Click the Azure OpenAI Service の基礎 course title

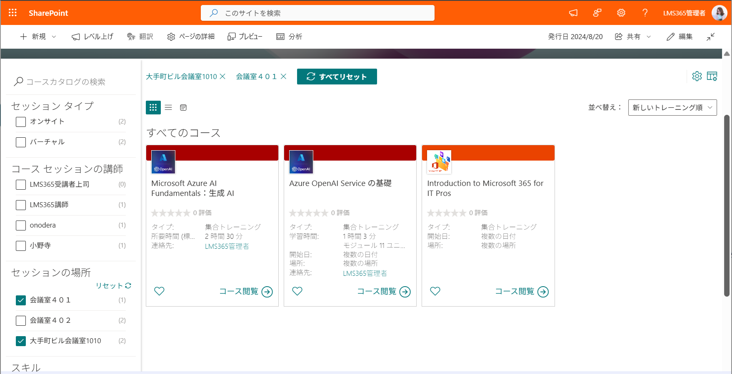click(x=340, y=183)
